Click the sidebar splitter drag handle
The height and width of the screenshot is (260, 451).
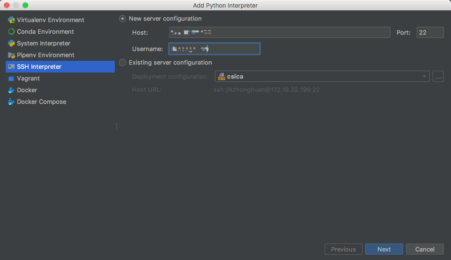tap(116, 126)
